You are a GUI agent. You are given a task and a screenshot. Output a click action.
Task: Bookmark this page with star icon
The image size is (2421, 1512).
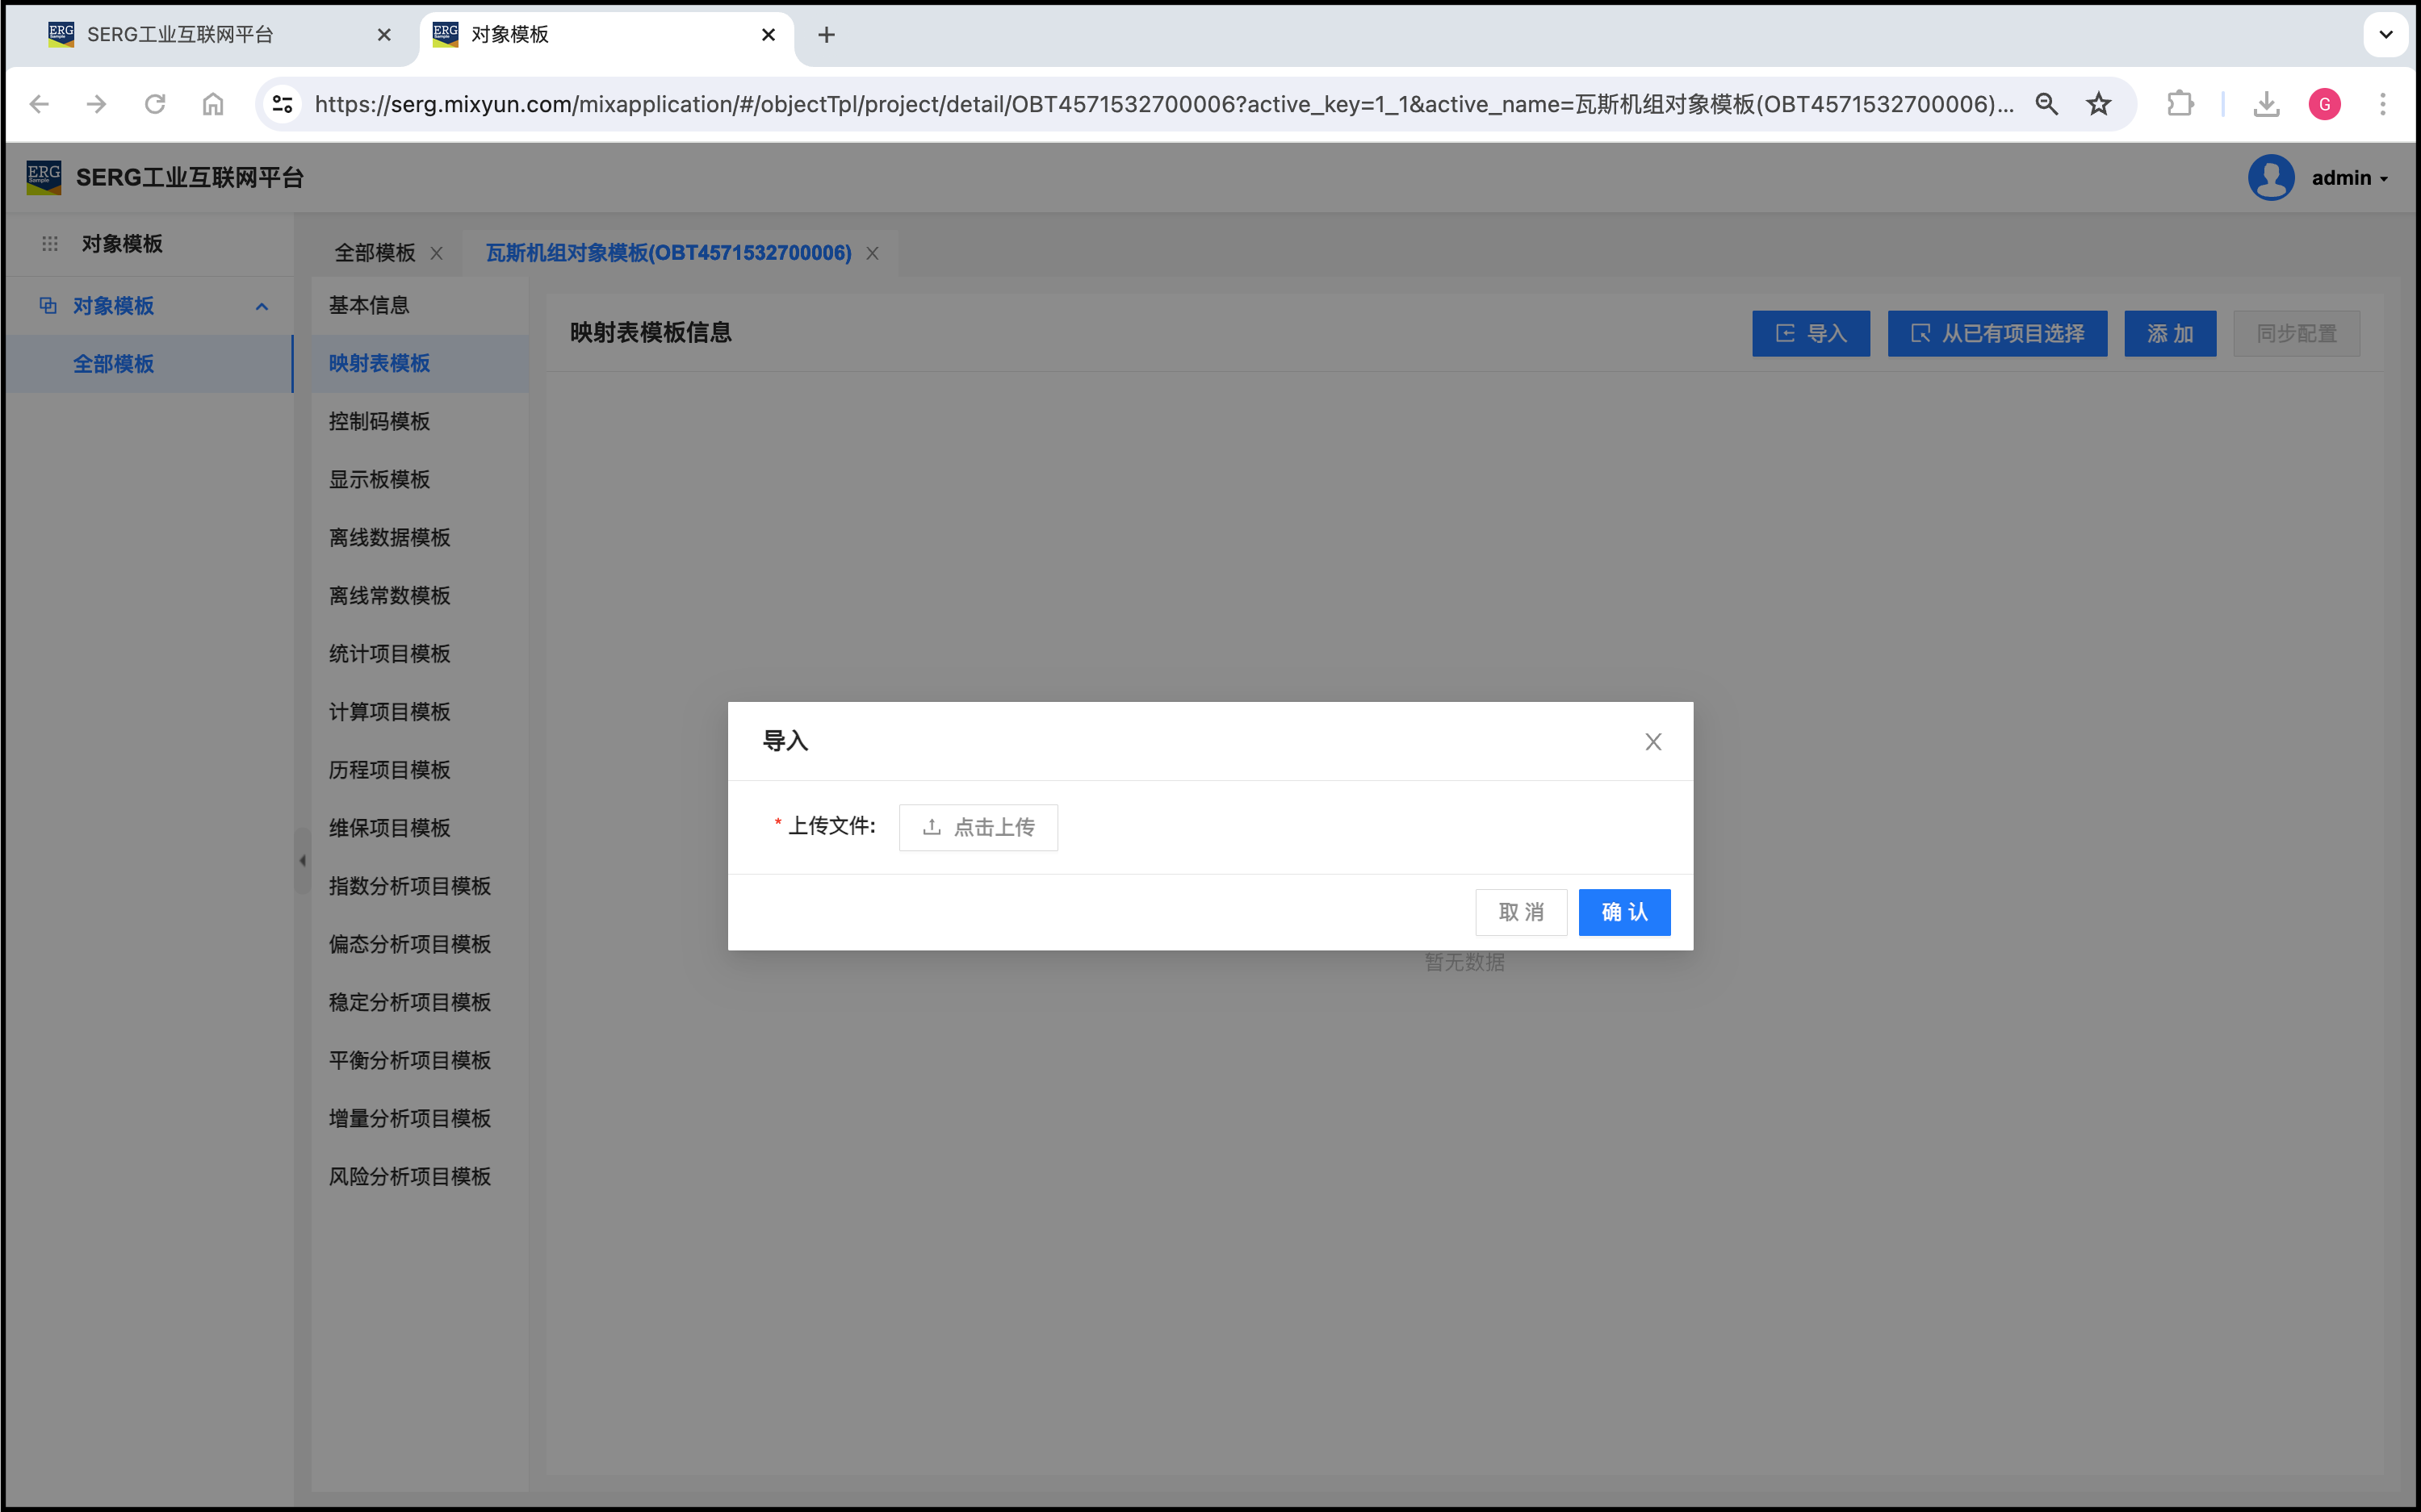[x=2099, y=104]
